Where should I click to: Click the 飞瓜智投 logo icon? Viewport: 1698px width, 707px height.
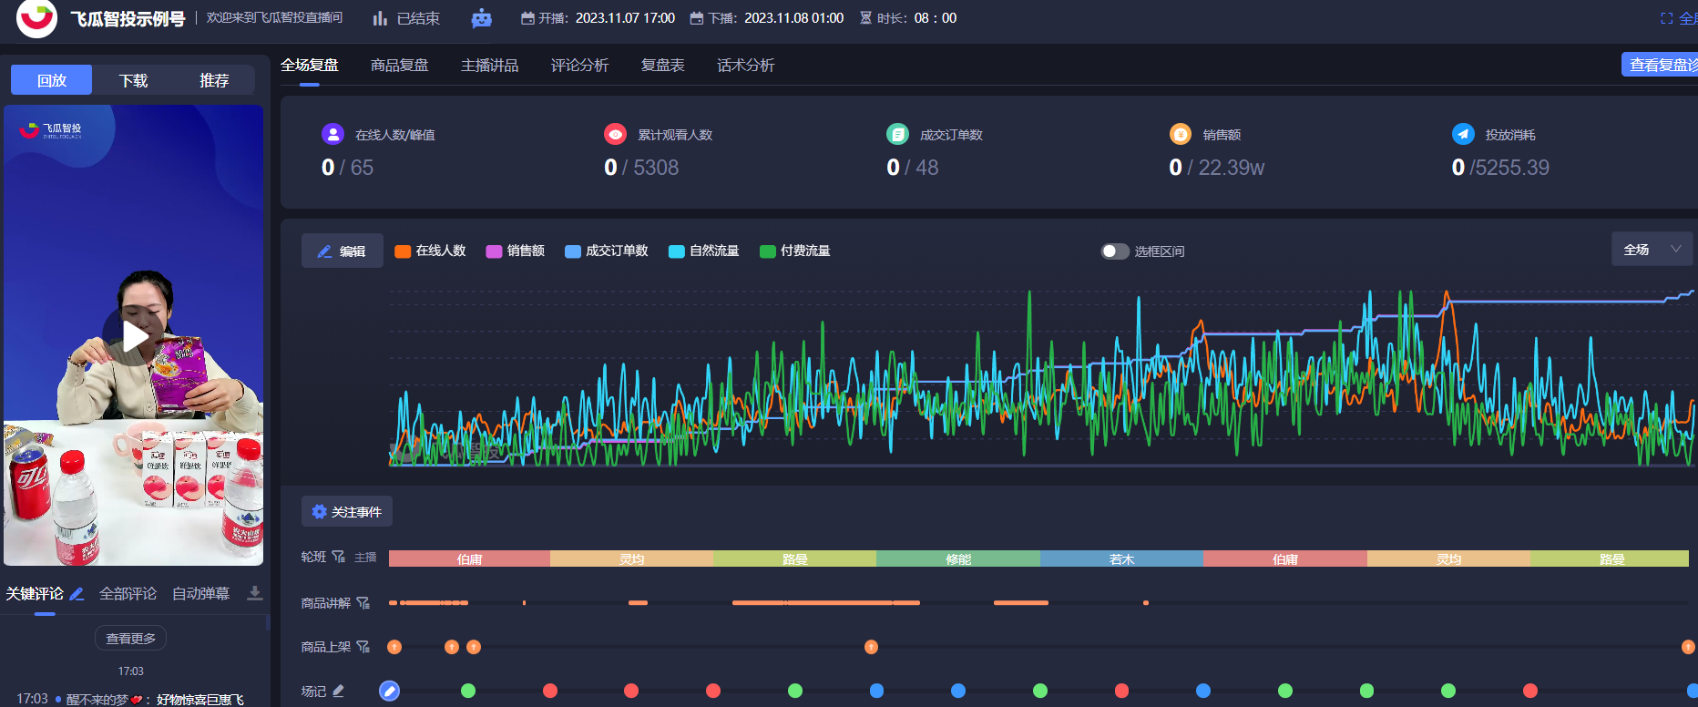[36, 16]
